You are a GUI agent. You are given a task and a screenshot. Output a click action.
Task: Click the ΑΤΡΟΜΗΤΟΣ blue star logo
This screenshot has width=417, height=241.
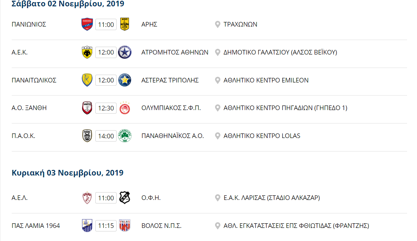124,52
